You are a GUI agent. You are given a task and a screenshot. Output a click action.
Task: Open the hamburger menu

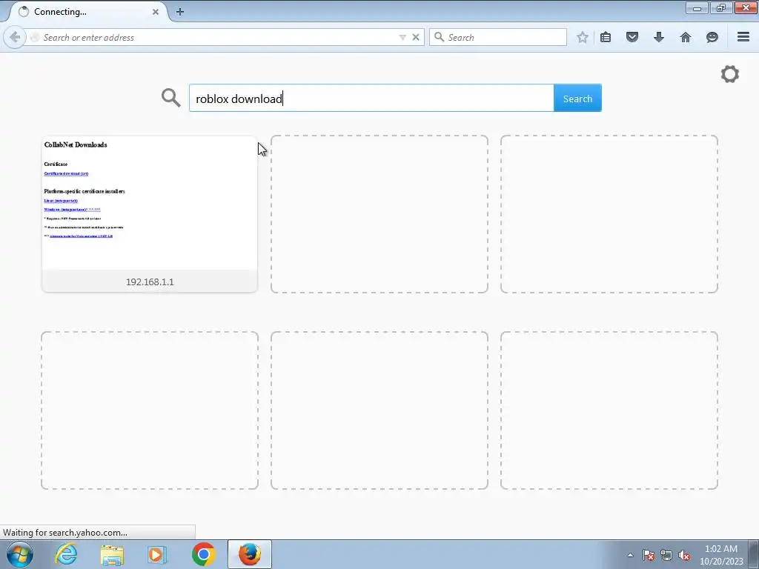[x=743, y=37]
